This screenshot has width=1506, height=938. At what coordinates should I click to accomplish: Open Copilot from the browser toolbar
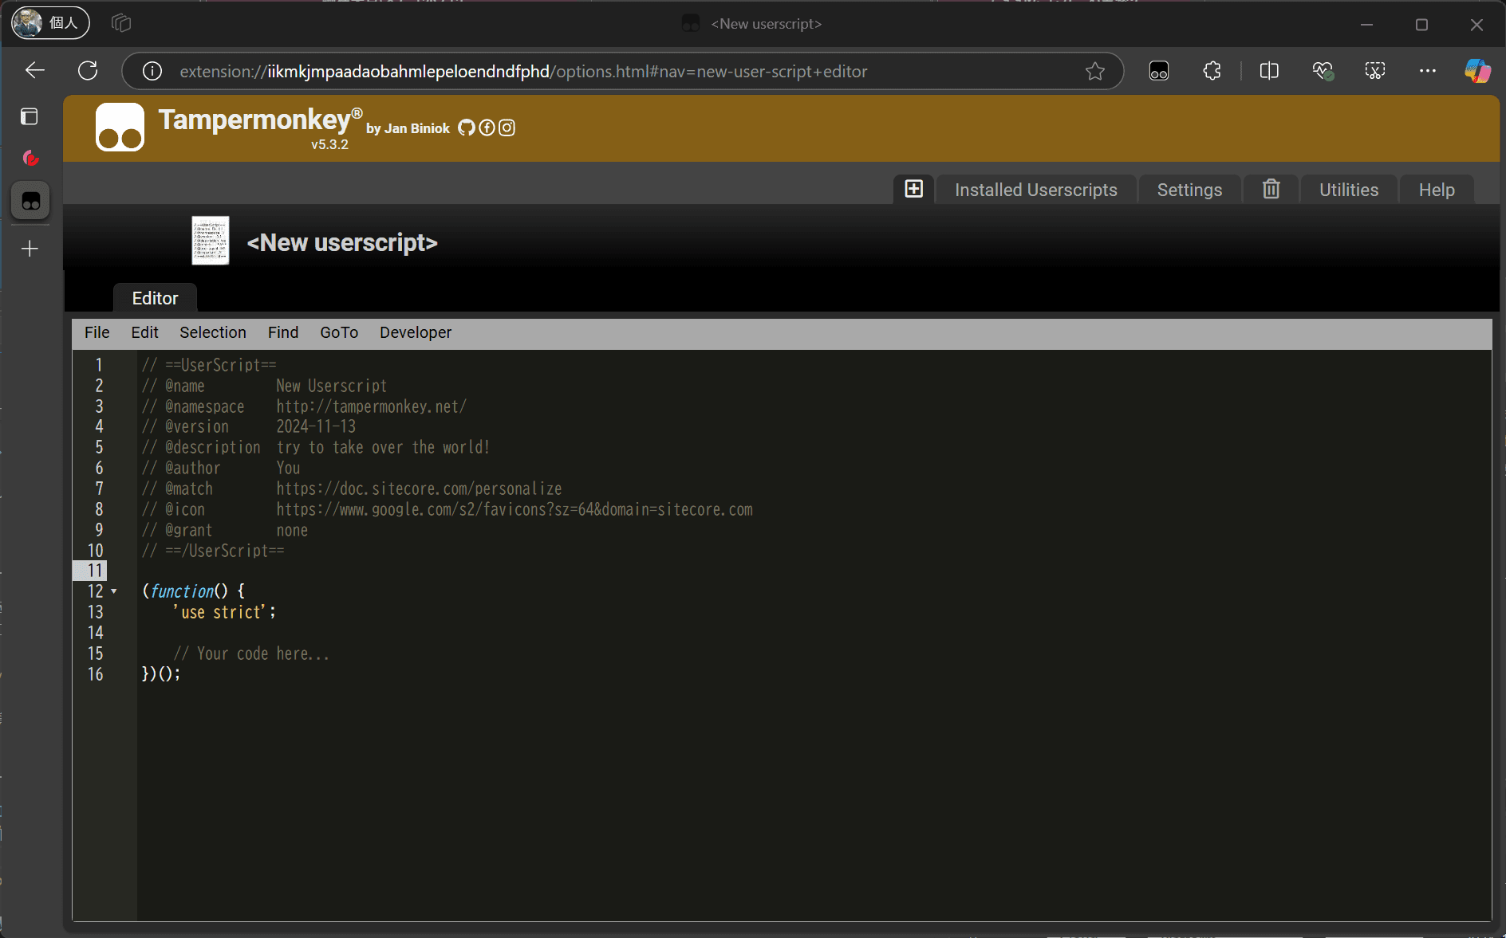pyautogui.click(x=1476, y=71)
